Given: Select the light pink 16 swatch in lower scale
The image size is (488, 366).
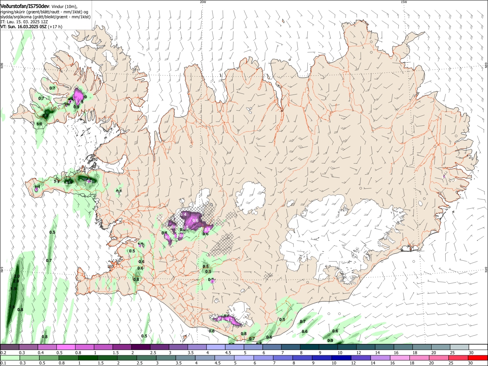Looking at the screenshot, I should (x=399, y=358).
